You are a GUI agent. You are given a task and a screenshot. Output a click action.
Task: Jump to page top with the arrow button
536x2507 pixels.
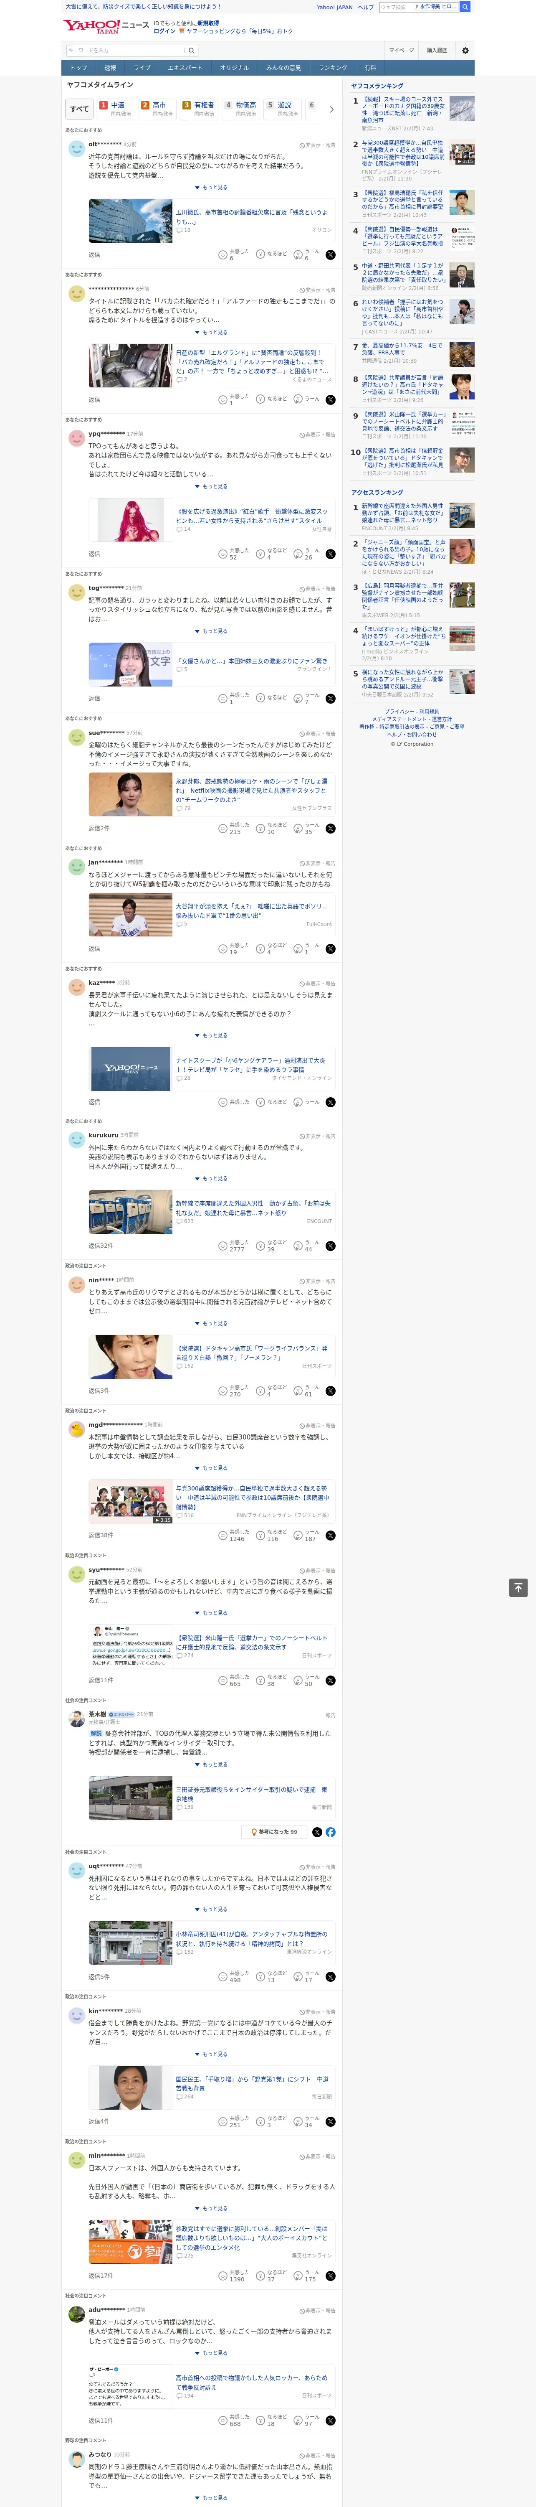coord(518,1587)
